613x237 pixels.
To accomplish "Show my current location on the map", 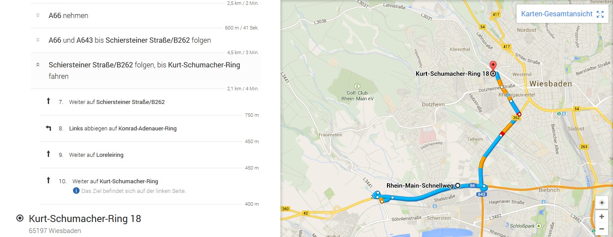I will click(x=602, y=203).
